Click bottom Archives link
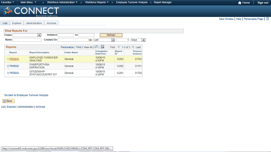 pos(40,107)
